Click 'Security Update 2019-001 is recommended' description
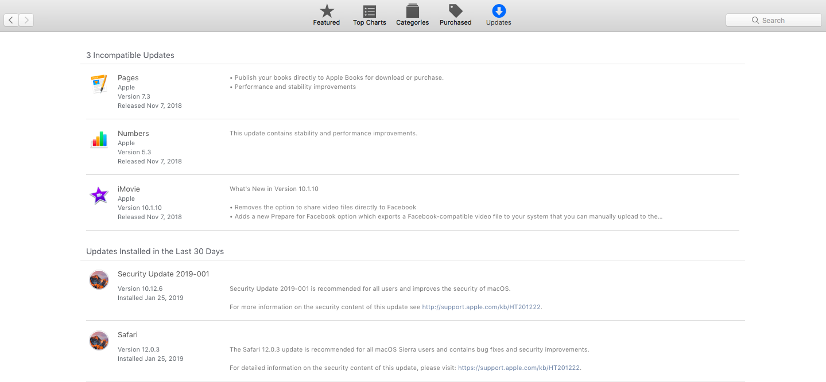Image resolution: width=826 pixels, height=382 pixels. [x=370, y=289]
